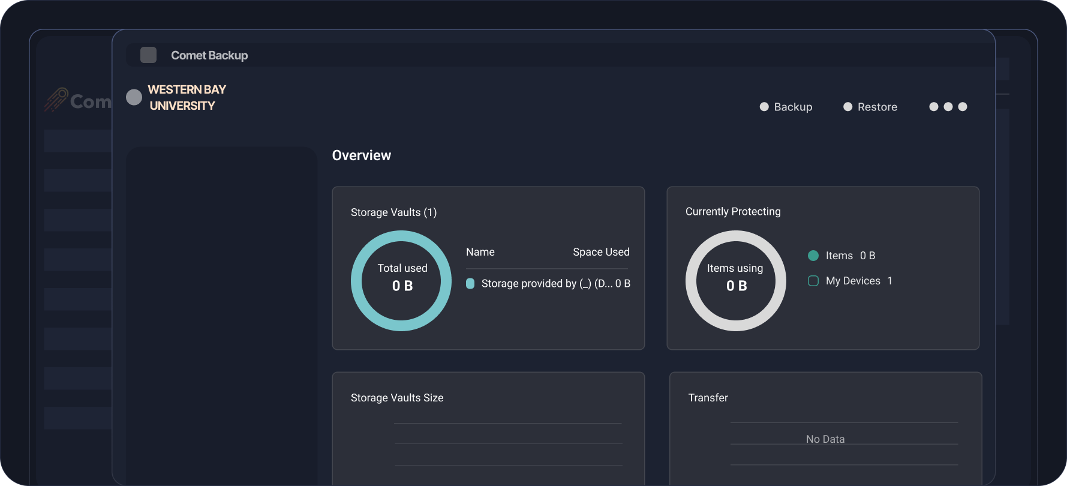
Task: Click the Comet rocket logo in background
Action: [x=56, y=100]
